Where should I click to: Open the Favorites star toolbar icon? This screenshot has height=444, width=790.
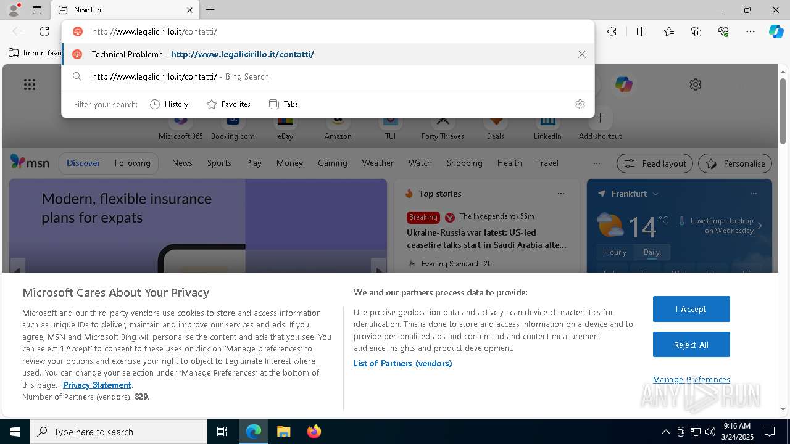coord(669,31)
